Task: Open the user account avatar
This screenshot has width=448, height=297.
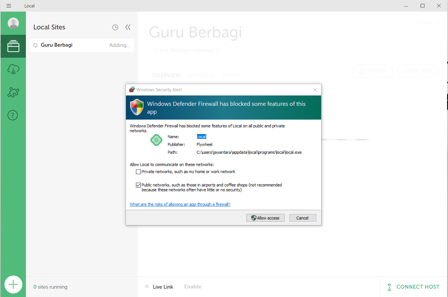Action: pyautogui.click(x=13, y=23)
